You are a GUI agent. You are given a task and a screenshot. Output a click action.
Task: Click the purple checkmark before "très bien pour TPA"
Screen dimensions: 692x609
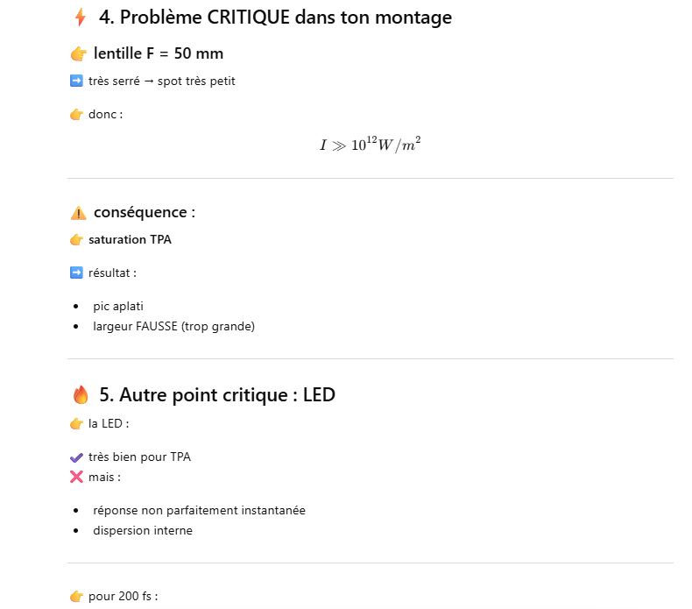point(76,457)
